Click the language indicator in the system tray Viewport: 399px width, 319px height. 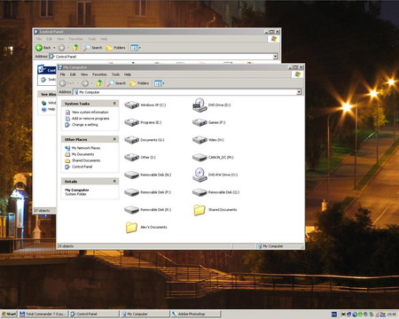tap(334, 315)
